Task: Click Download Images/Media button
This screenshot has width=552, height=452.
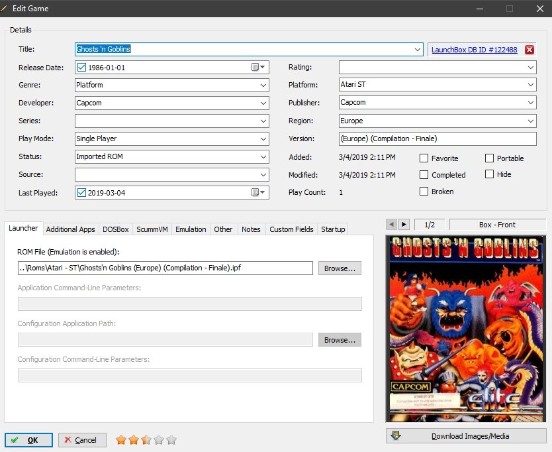Action: tap(466, 436)
